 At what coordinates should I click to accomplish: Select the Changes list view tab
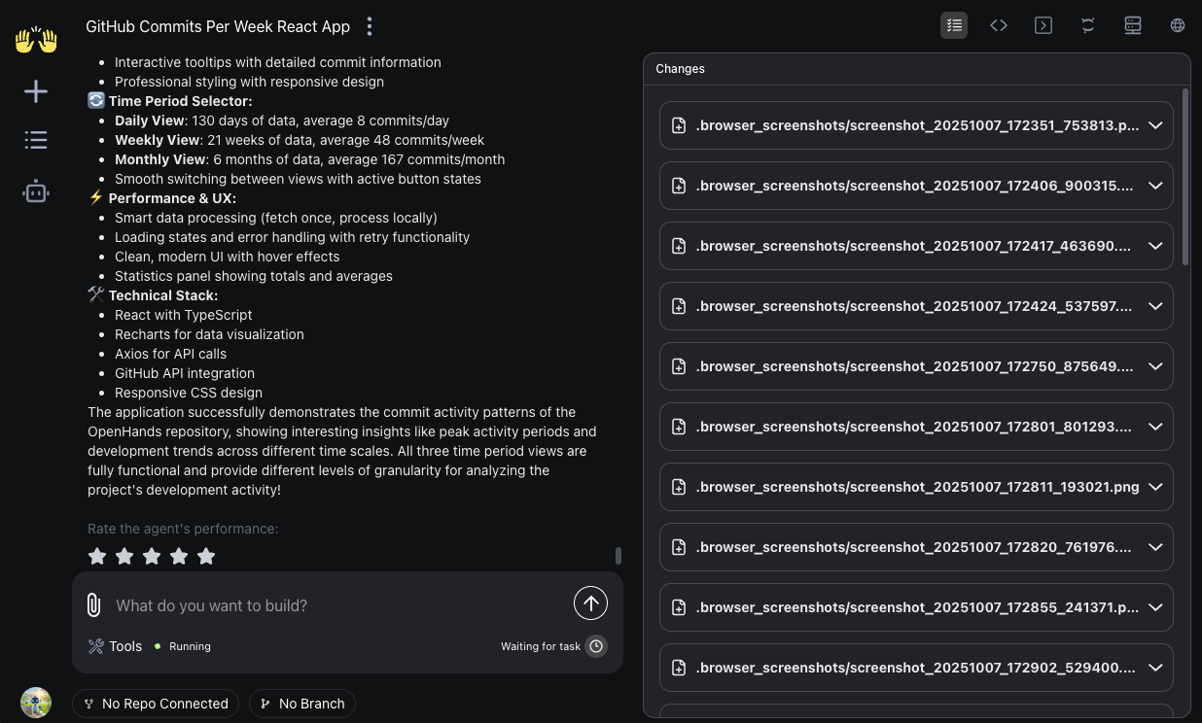tap(954, 25)
